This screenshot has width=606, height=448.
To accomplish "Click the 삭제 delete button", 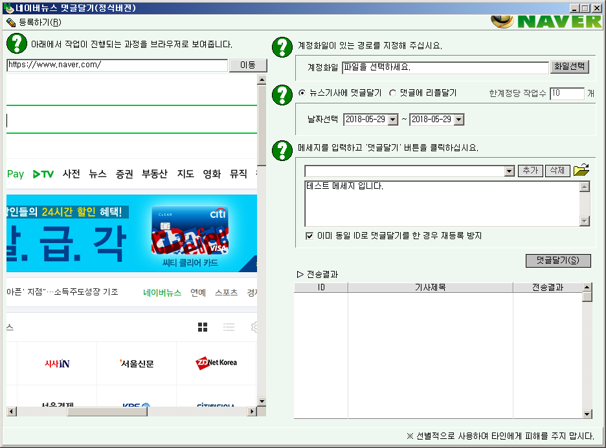I will pyautogui.click(x=557, y=171).
